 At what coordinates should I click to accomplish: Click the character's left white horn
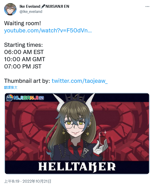60,103
